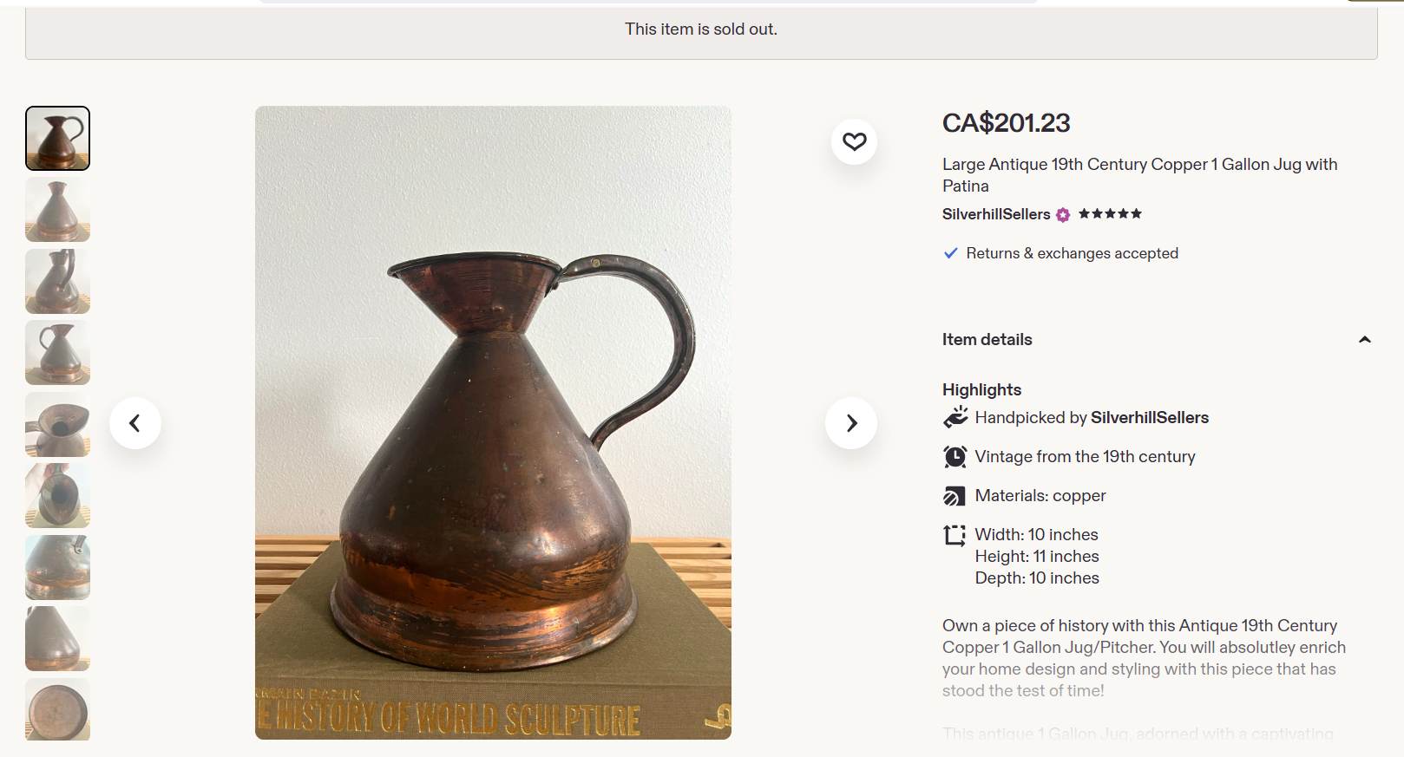Click the handpicked hand icon in Highlights

point(955,418)
